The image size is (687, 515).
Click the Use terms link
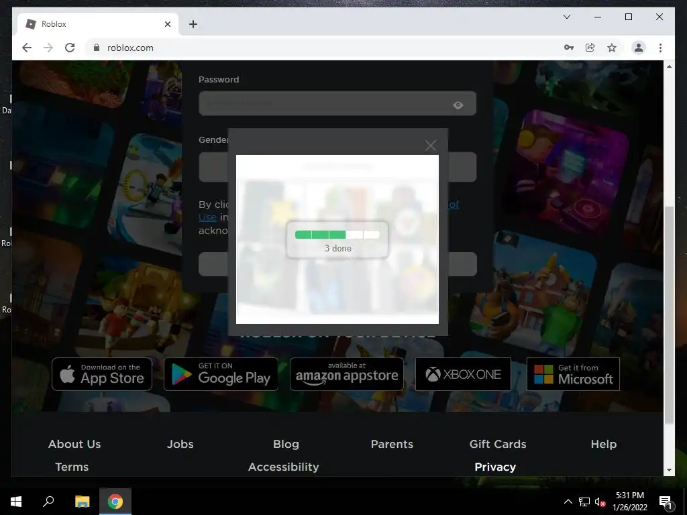click(x=208, y=217)
